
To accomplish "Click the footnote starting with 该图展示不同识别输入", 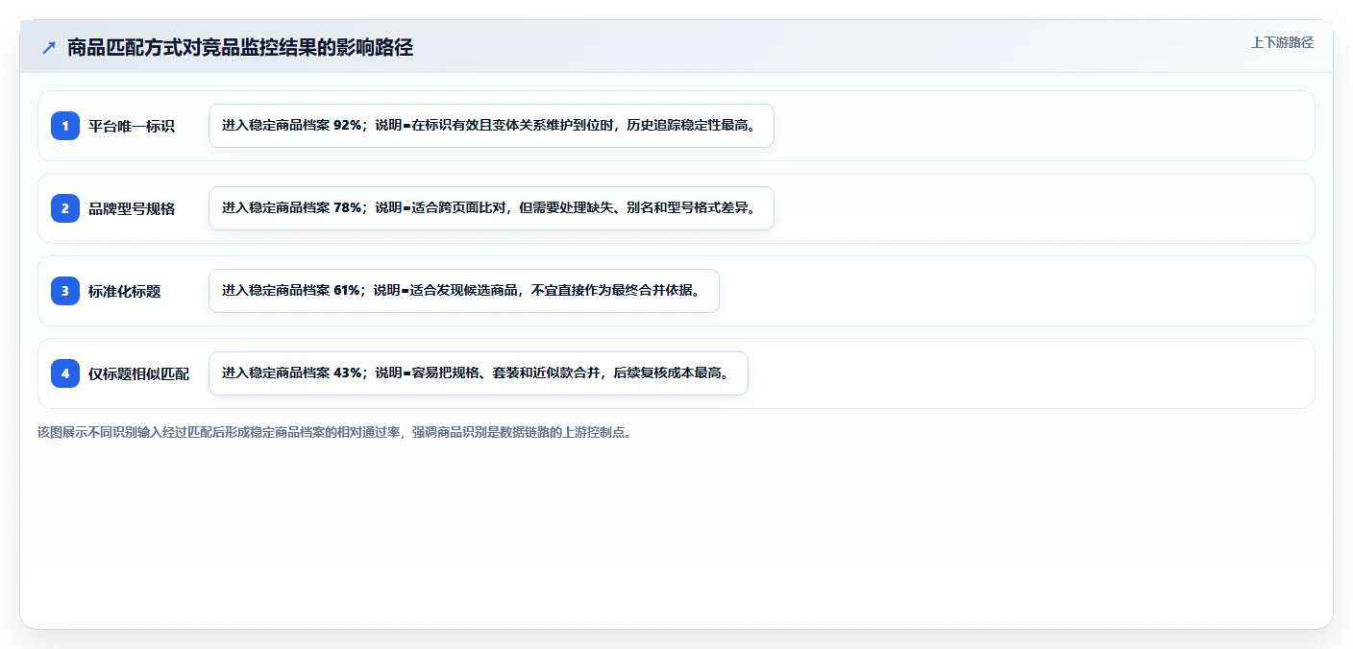I will [334, 432].
